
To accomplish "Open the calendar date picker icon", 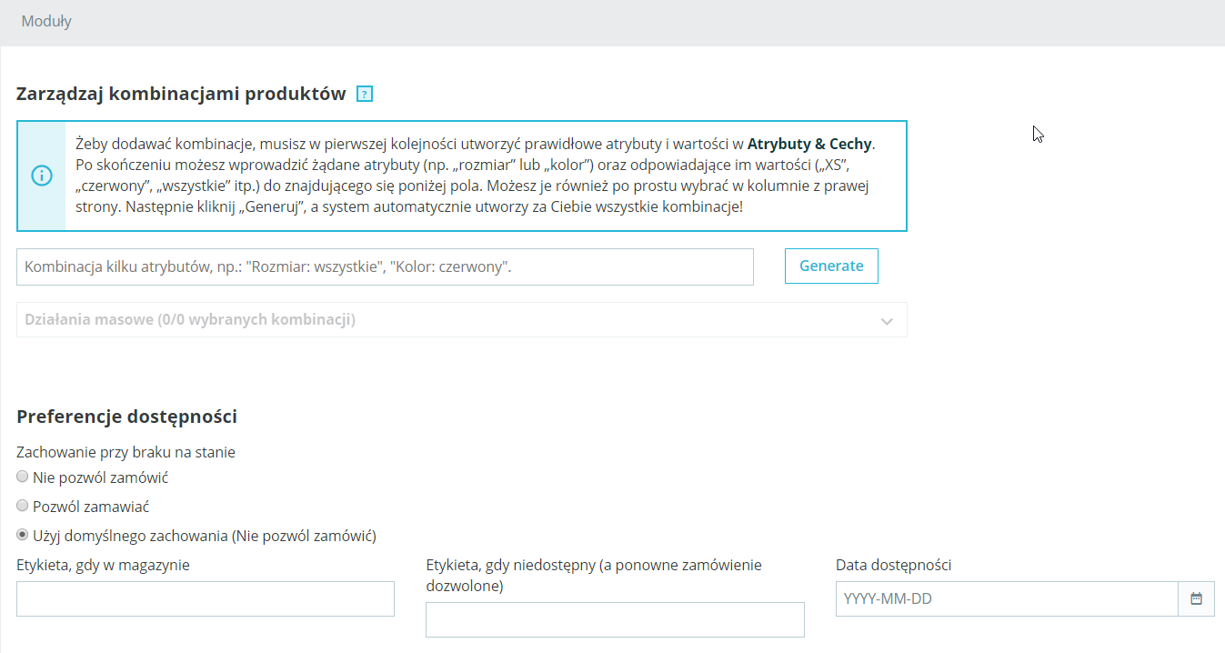I will tap(1197, 599).
